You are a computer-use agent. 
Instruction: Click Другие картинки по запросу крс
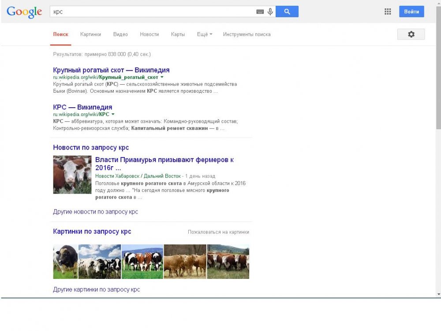96,290
